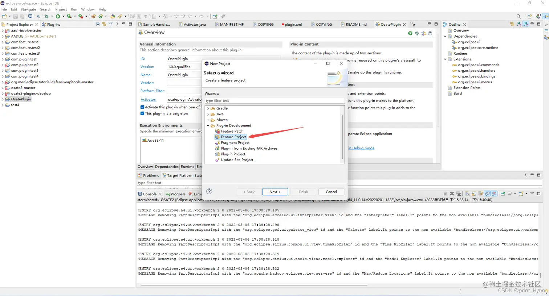The width and height of the screenshot is (549, 296).
Task: Expand aadl-book-master project node
Action: click(3, 31)
